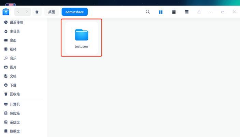
Task: Go forward with the right arrow
Action: pyautogui.click(x=27, y=12)
